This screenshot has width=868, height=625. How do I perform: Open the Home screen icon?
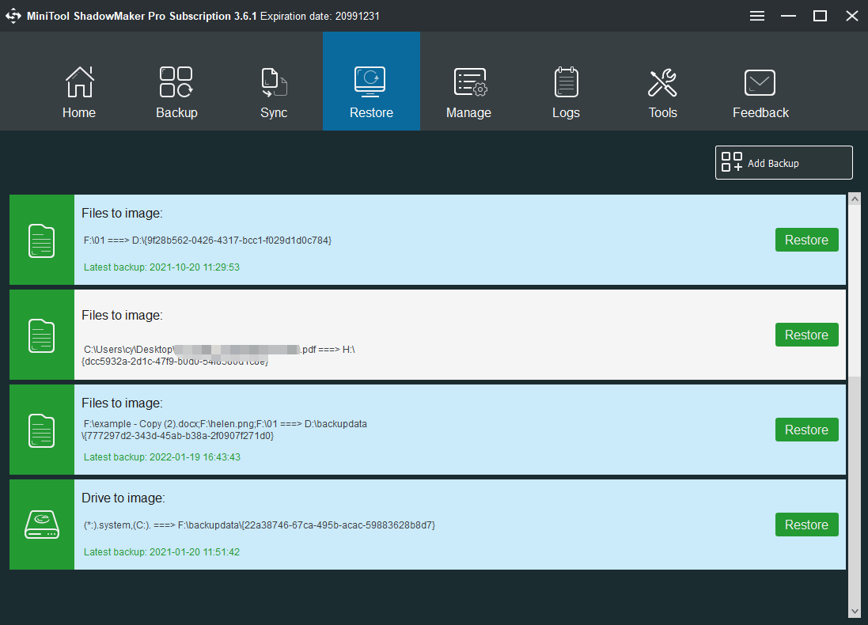click(79, 81)
